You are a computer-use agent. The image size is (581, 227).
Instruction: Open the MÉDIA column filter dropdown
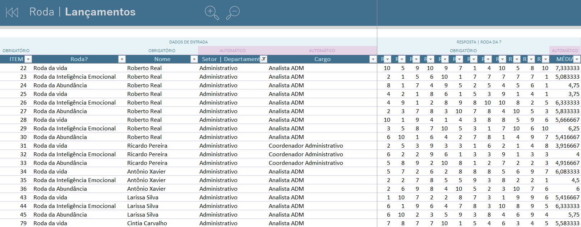coord(577,59)
